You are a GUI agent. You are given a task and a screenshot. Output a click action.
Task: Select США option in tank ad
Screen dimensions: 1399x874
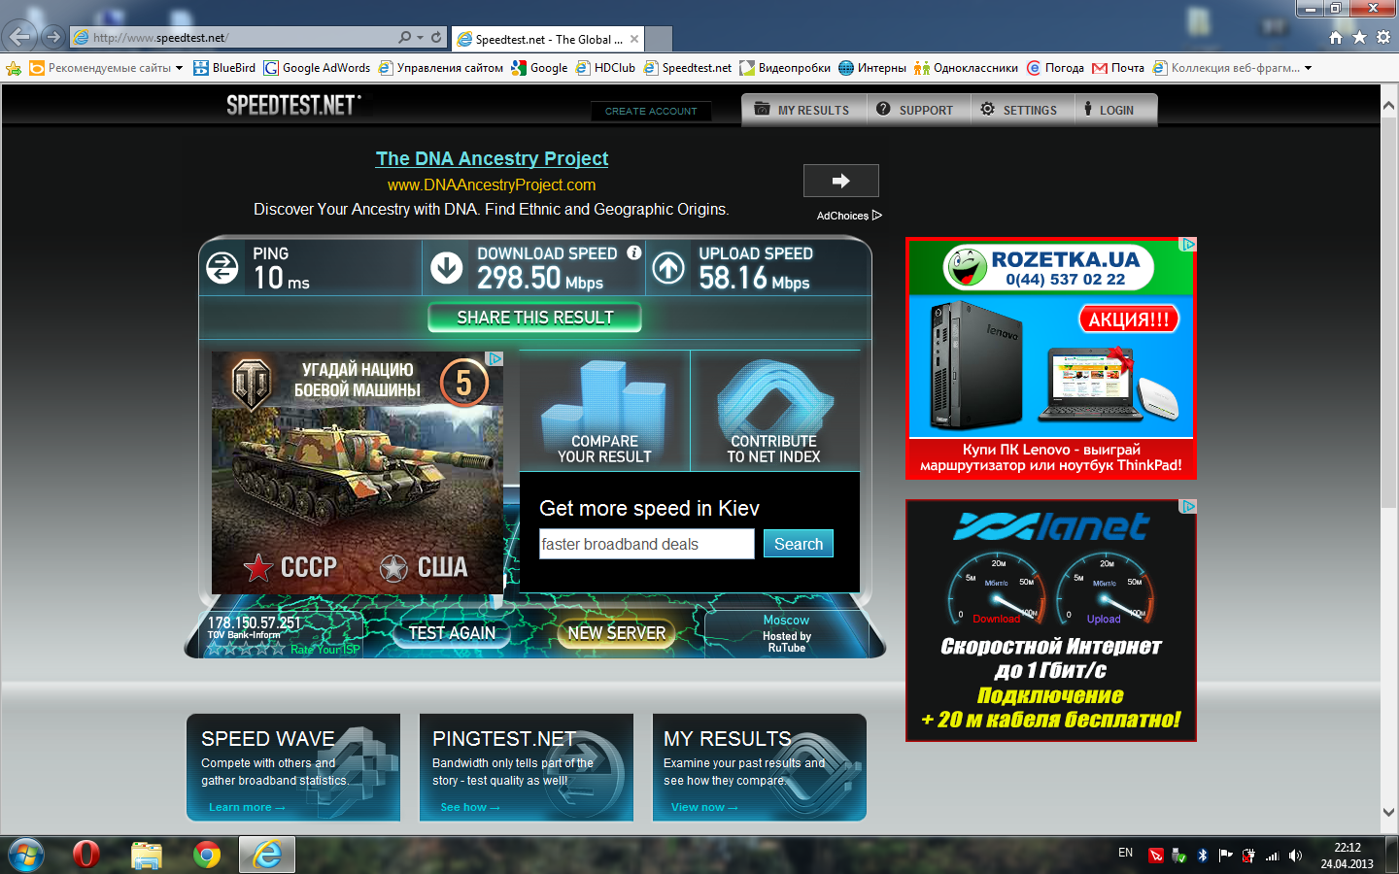tap(424, 567)
